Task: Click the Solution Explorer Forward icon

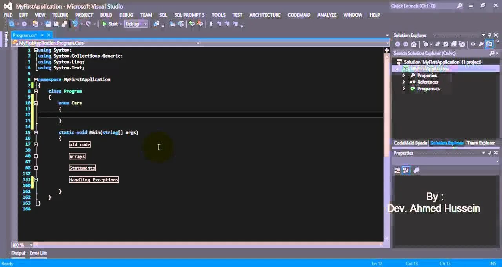Action: click(406, 44)
